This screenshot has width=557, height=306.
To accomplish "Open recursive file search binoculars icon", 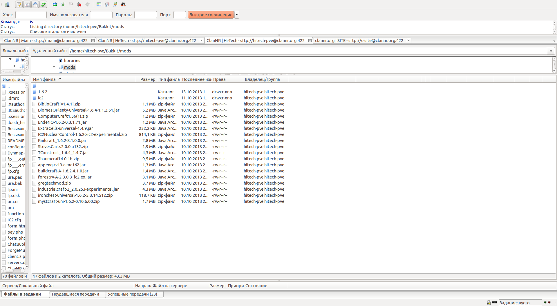I will 123,4.
